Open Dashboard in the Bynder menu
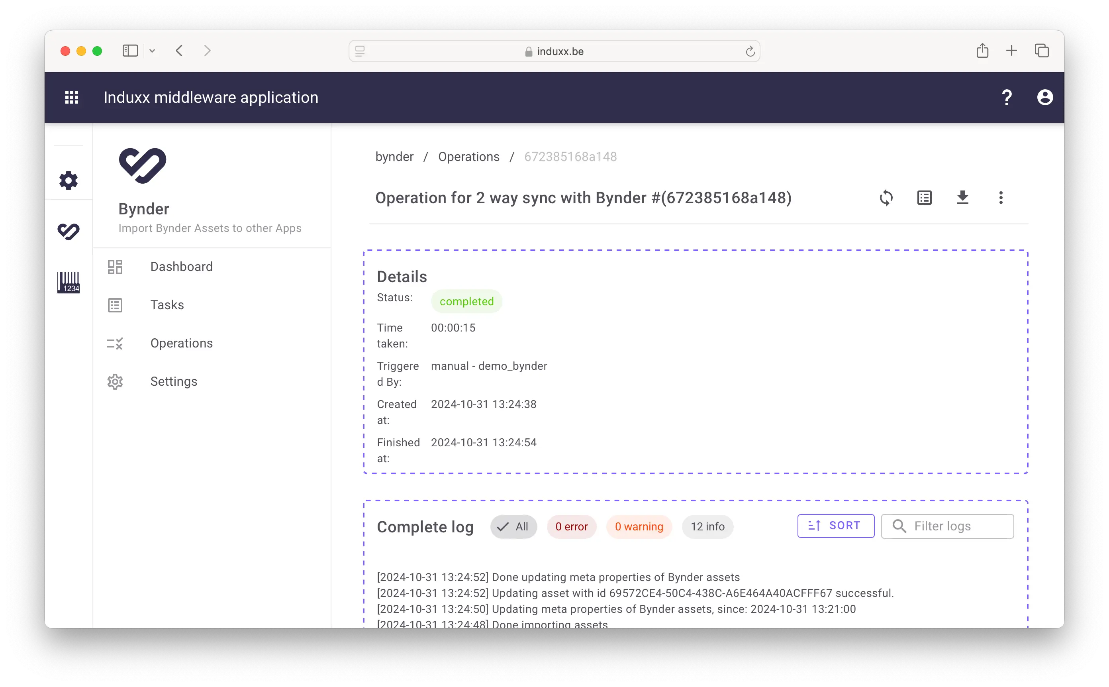 click(181, 267)
